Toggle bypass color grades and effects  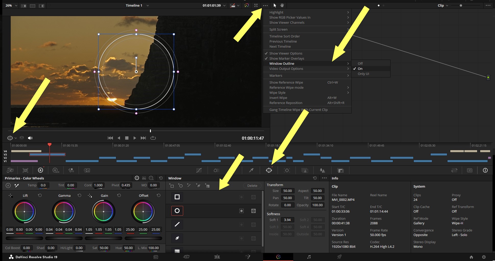246,5
